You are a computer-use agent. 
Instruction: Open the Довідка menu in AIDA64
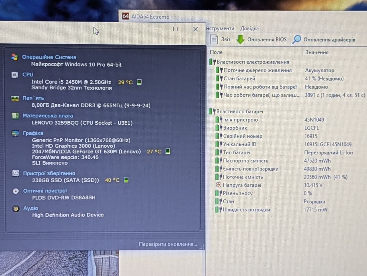pyautogui.click(x=249, y=28)
